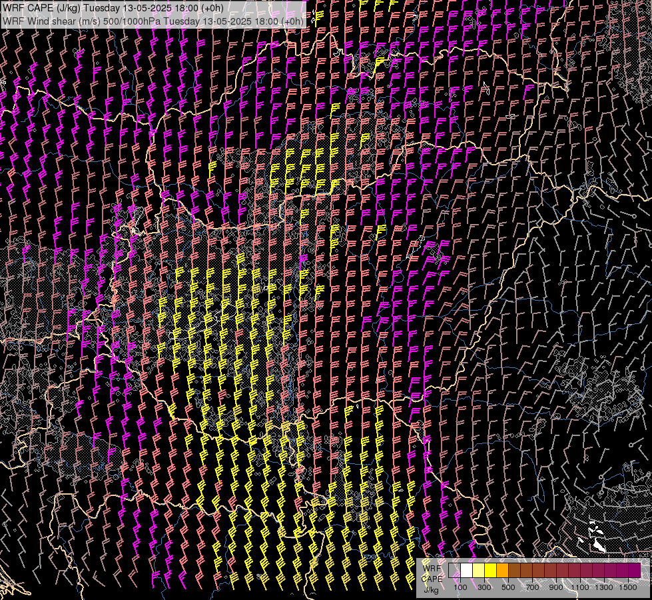Click the '700' legend value
This screenshot has width=652, height=600.
pos(532,587)
